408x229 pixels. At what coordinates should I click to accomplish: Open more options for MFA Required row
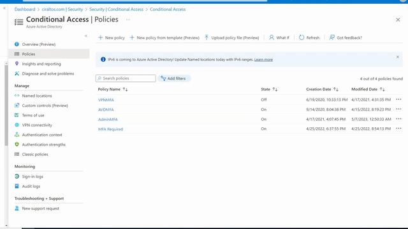pyautogui.click(x=398, y=128)
